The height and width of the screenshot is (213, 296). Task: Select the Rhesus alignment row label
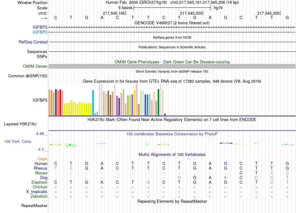pos(41,168)
